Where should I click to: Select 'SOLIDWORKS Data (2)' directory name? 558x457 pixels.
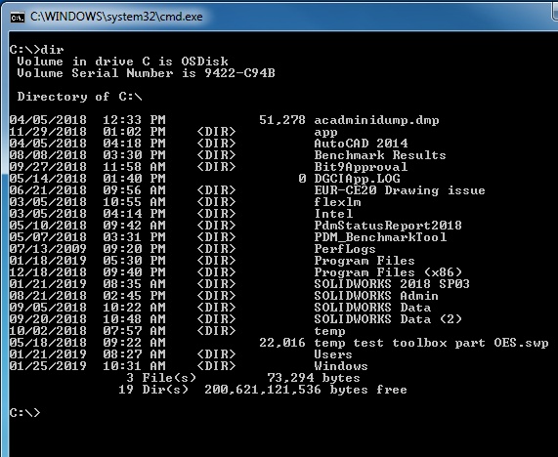(388, 319)
